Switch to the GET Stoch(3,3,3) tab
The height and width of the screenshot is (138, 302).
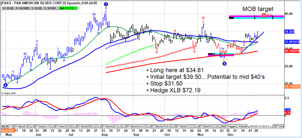208,126
